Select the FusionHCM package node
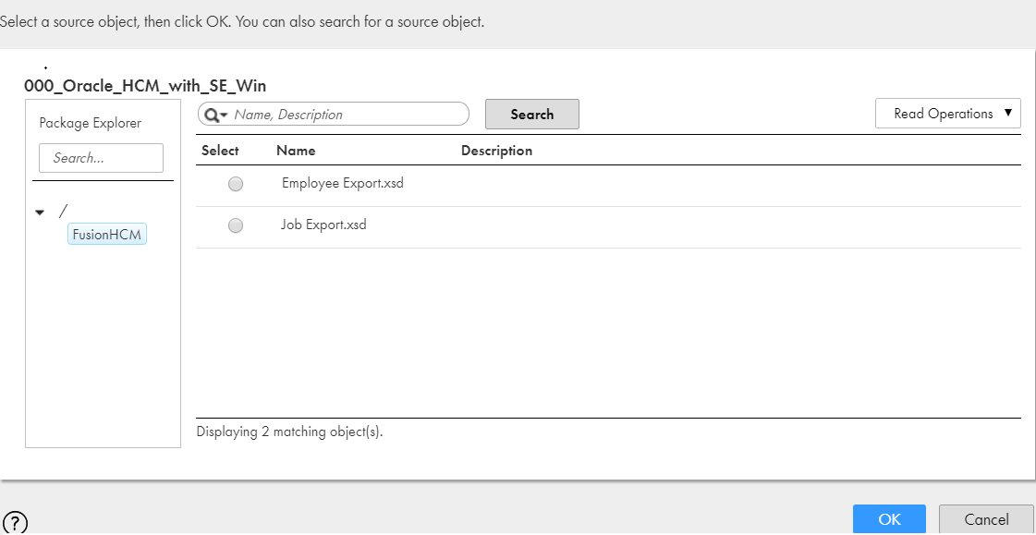This screenshot has height=535, width=1036. (107, 235)
